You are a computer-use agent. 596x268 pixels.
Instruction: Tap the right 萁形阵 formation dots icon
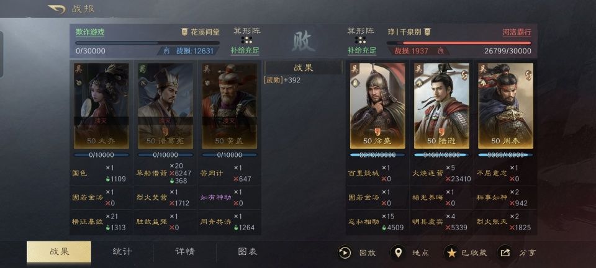point(360,40)
